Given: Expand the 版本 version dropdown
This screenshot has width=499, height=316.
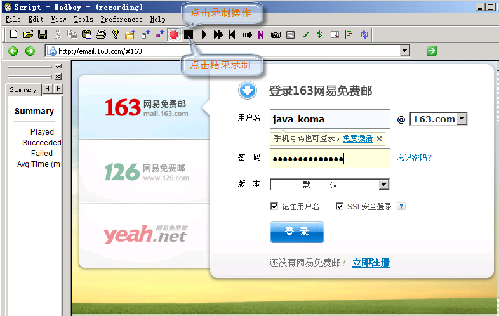Looking at the screenshot, I should (383, 185).
